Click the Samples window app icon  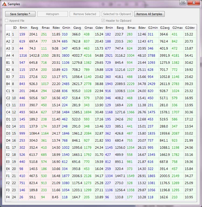point(4,4)
